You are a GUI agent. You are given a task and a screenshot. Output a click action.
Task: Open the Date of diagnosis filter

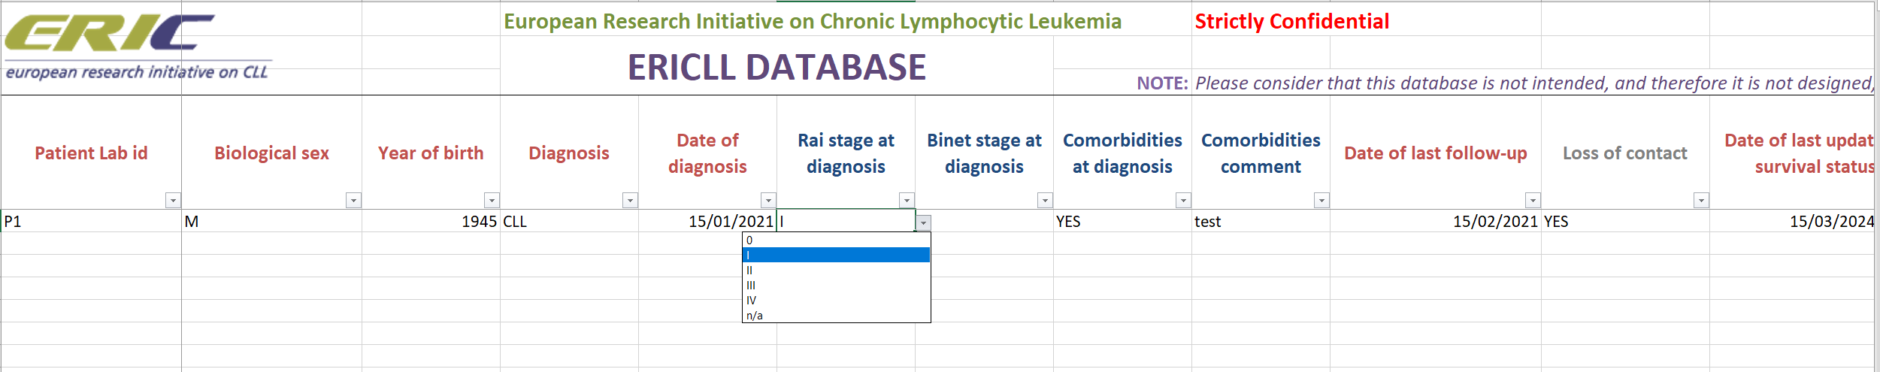pos(768,201)
